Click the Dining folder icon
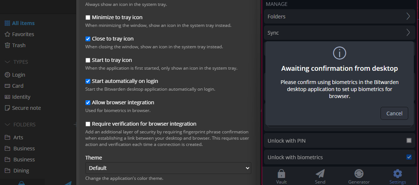The image size is (419, 185). point(7,171)
